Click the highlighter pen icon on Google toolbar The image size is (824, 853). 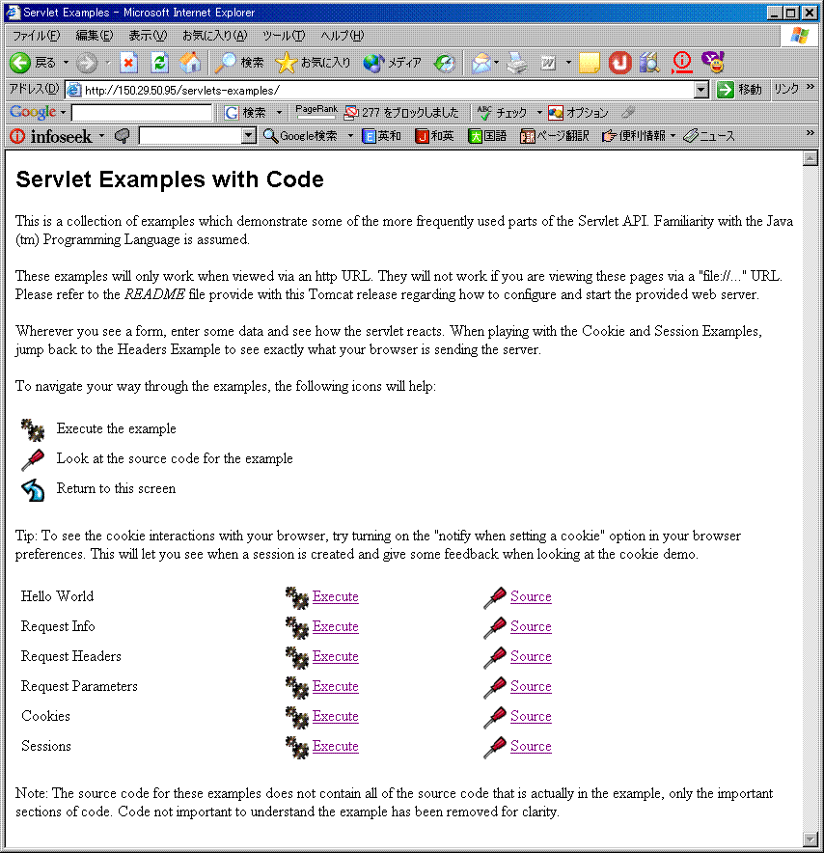click(628, 112)
